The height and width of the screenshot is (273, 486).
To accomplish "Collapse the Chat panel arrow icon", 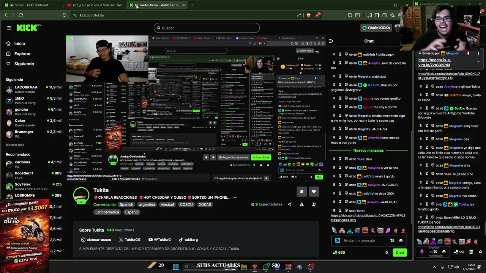I will [331, 41].
